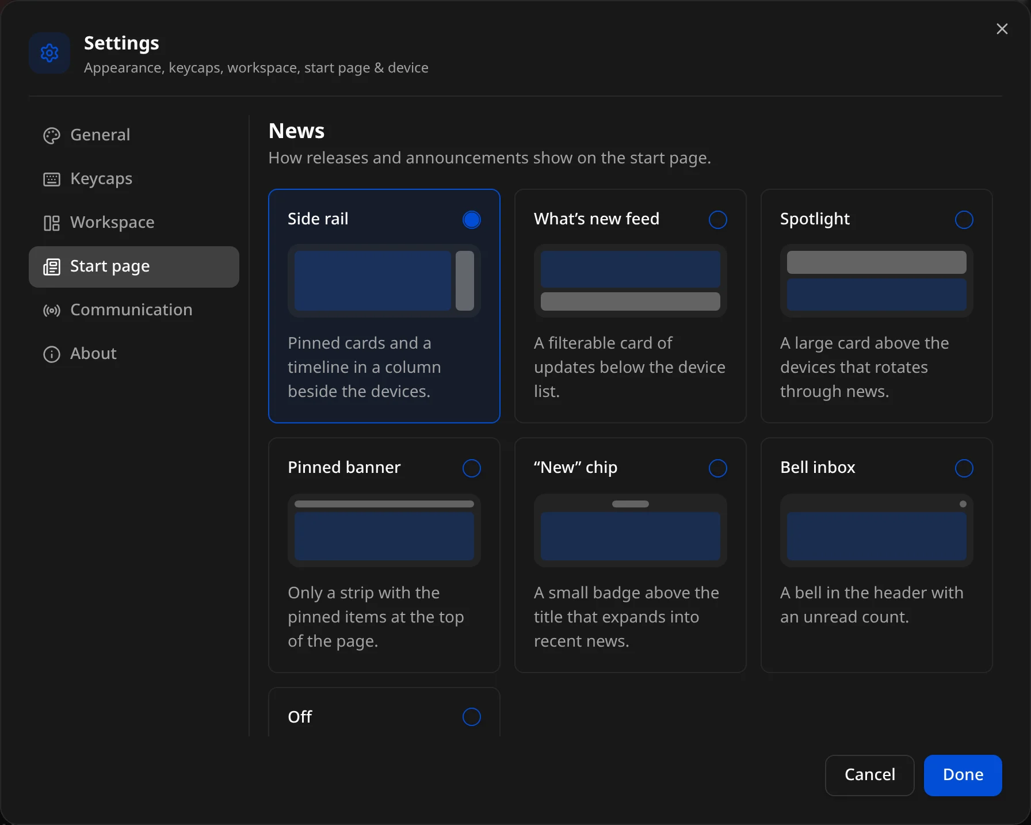Click "Appearance, keycaps, workspace" subtitle text
This screenshot has width=1031, height=825.
pyautogui.click(x=256, y=68)
